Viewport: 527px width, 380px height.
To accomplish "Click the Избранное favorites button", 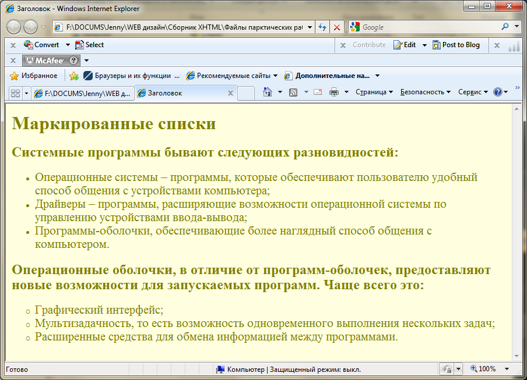I will click(33, 76).
